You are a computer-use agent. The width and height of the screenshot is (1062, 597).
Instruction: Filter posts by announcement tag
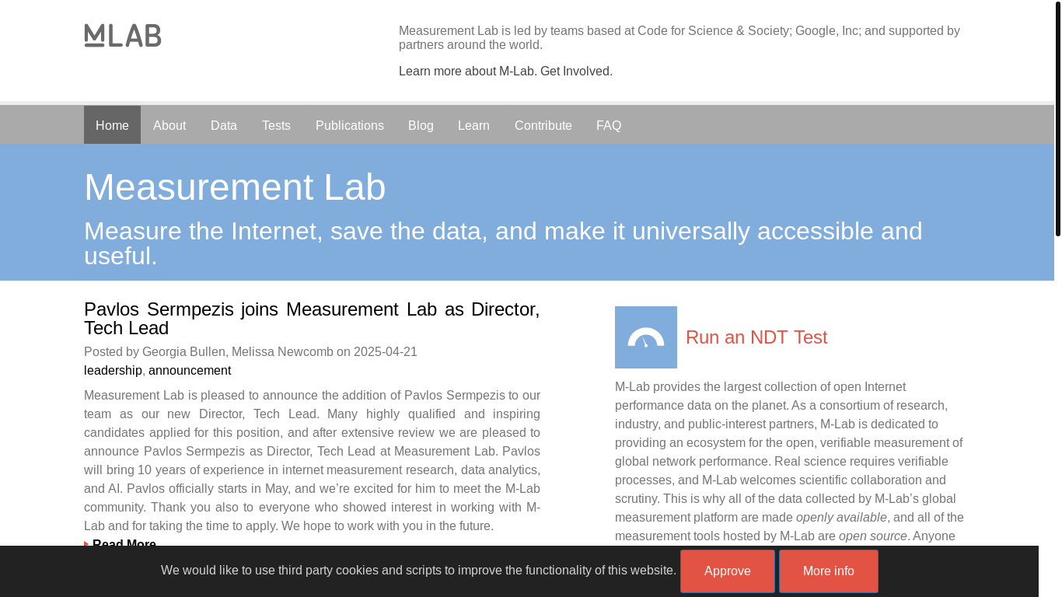coord(190,371)
